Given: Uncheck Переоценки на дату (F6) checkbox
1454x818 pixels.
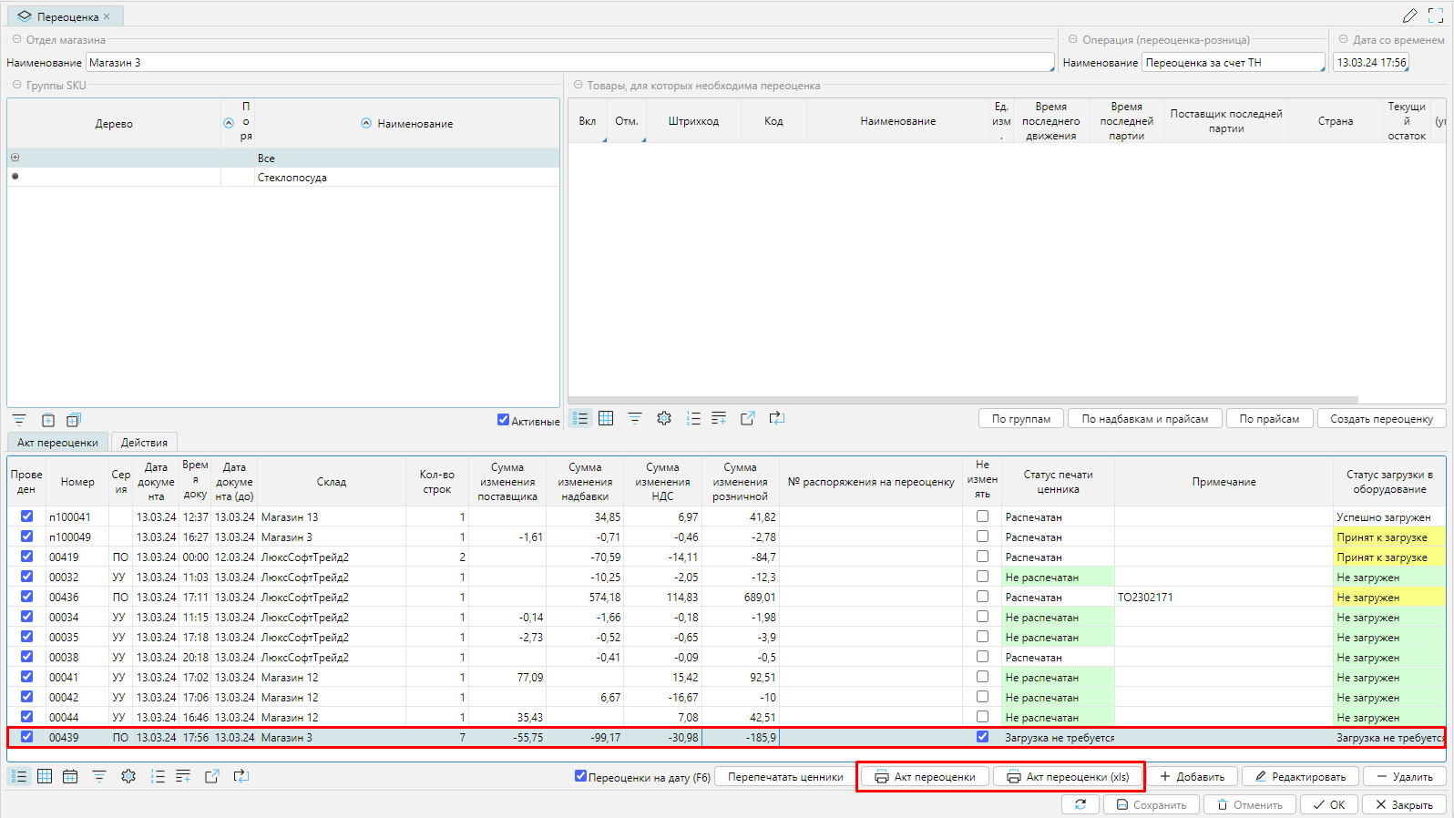Looking at the screenshot, I should point(580,776).
